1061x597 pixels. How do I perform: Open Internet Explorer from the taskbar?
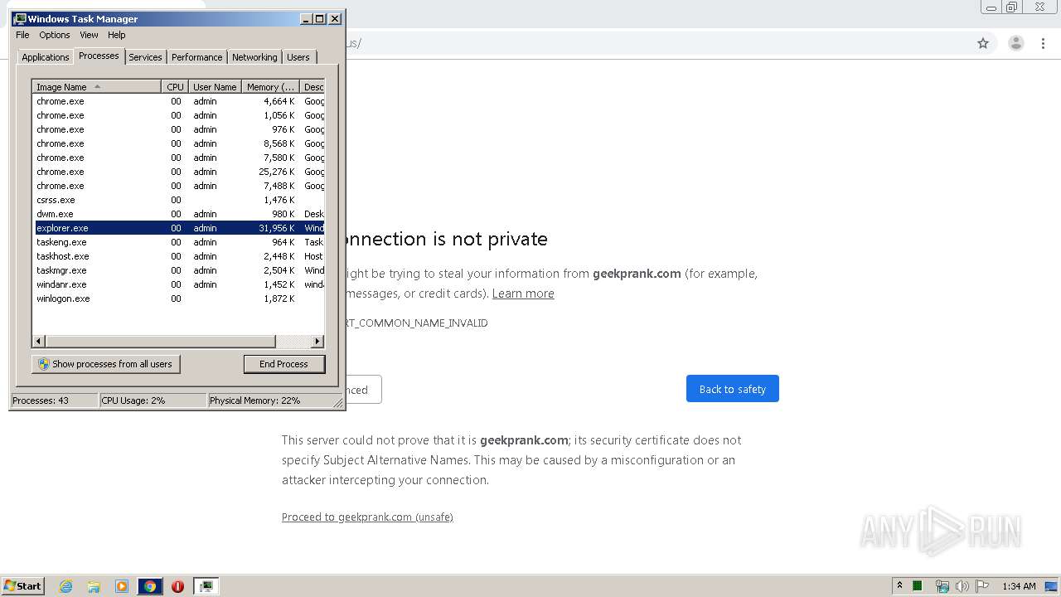pyautogui.click(x=65, y=586)
